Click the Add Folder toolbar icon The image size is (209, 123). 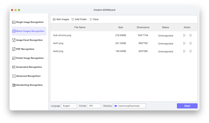click(x=73, y=19)
